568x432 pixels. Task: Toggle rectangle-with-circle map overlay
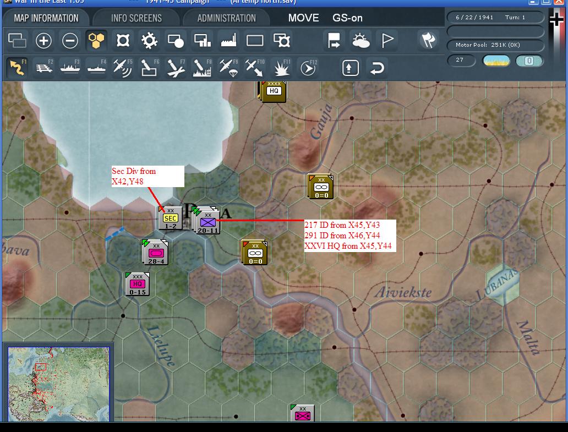point(176,40)
